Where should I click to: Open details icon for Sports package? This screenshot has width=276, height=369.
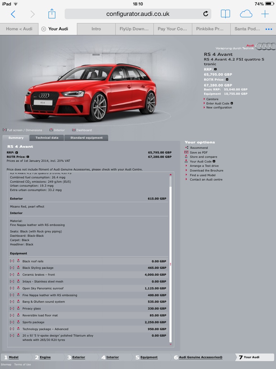18,322
